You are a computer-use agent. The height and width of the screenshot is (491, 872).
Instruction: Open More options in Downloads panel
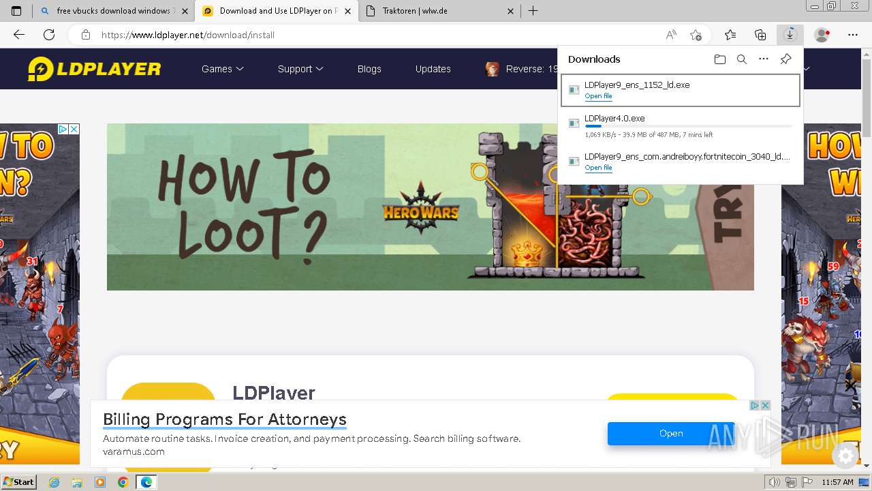[764, 59]
